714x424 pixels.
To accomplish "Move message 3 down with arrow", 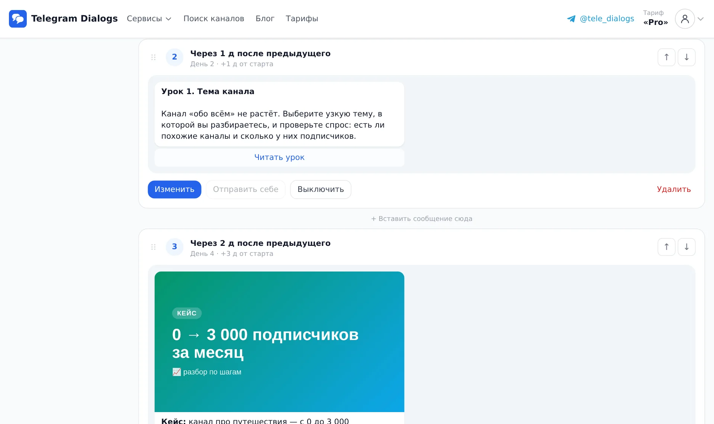I will (x=686, y=247).
